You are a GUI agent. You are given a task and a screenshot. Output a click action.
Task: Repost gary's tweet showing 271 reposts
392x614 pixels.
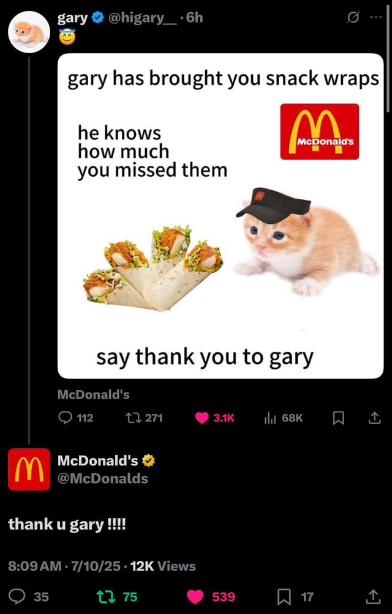coord(145,418)
